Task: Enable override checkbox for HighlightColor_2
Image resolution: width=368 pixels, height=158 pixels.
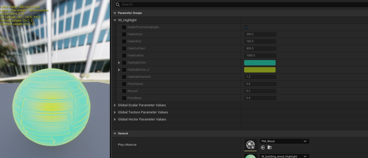Action: pyautogui.click(x=124, y=70)
